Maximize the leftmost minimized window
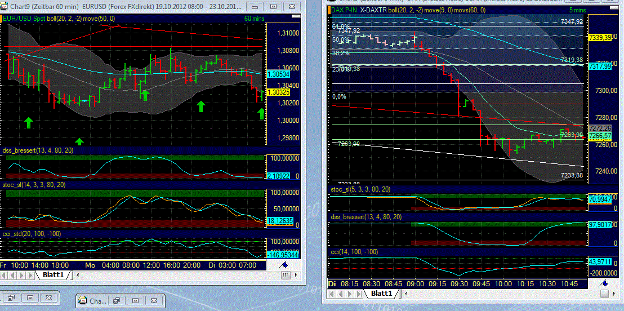The image size is (624, 311). pyautogui.click(x=29, y=297)
